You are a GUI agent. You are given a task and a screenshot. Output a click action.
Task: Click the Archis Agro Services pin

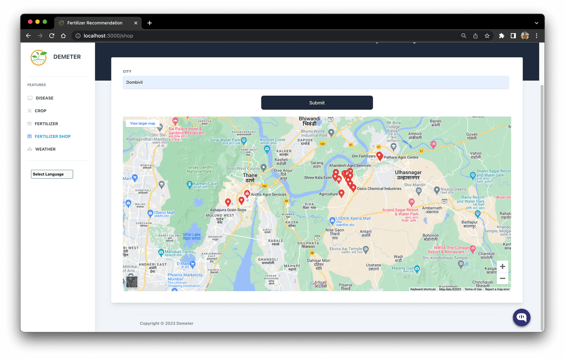tap(247, 194)
